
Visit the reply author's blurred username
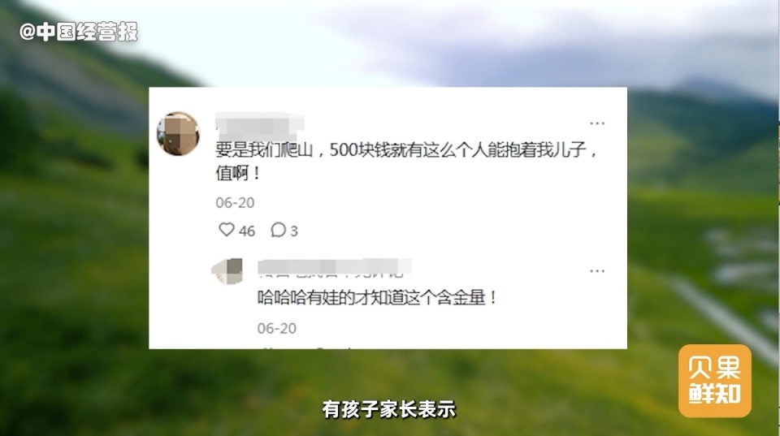coord(335,267)
